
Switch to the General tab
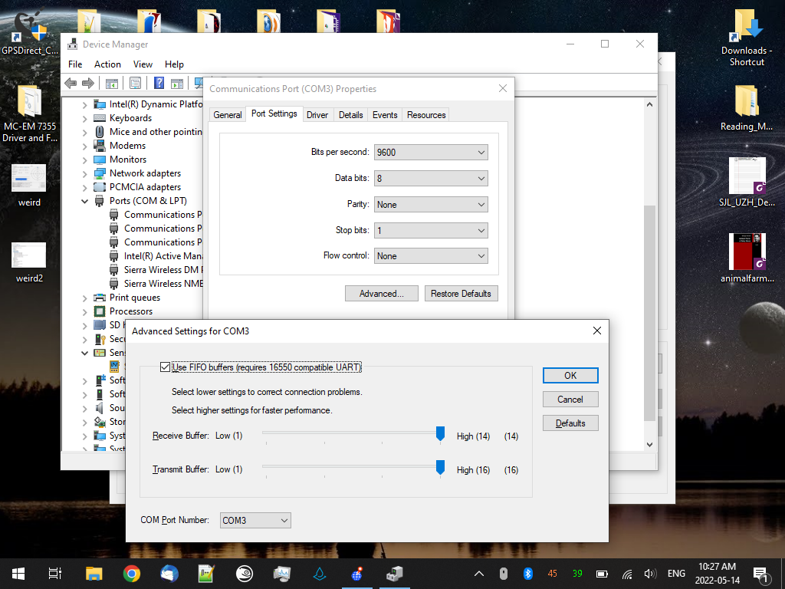coord(227,115)
